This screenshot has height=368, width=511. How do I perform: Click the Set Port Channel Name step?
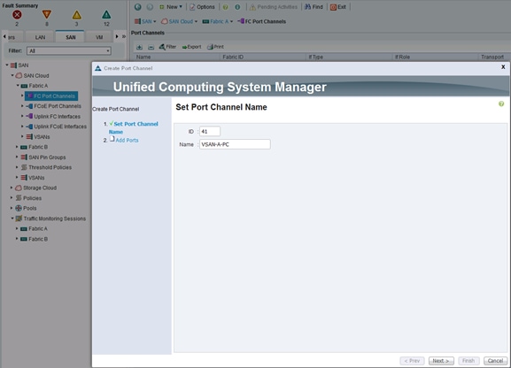tap(134, 127)
